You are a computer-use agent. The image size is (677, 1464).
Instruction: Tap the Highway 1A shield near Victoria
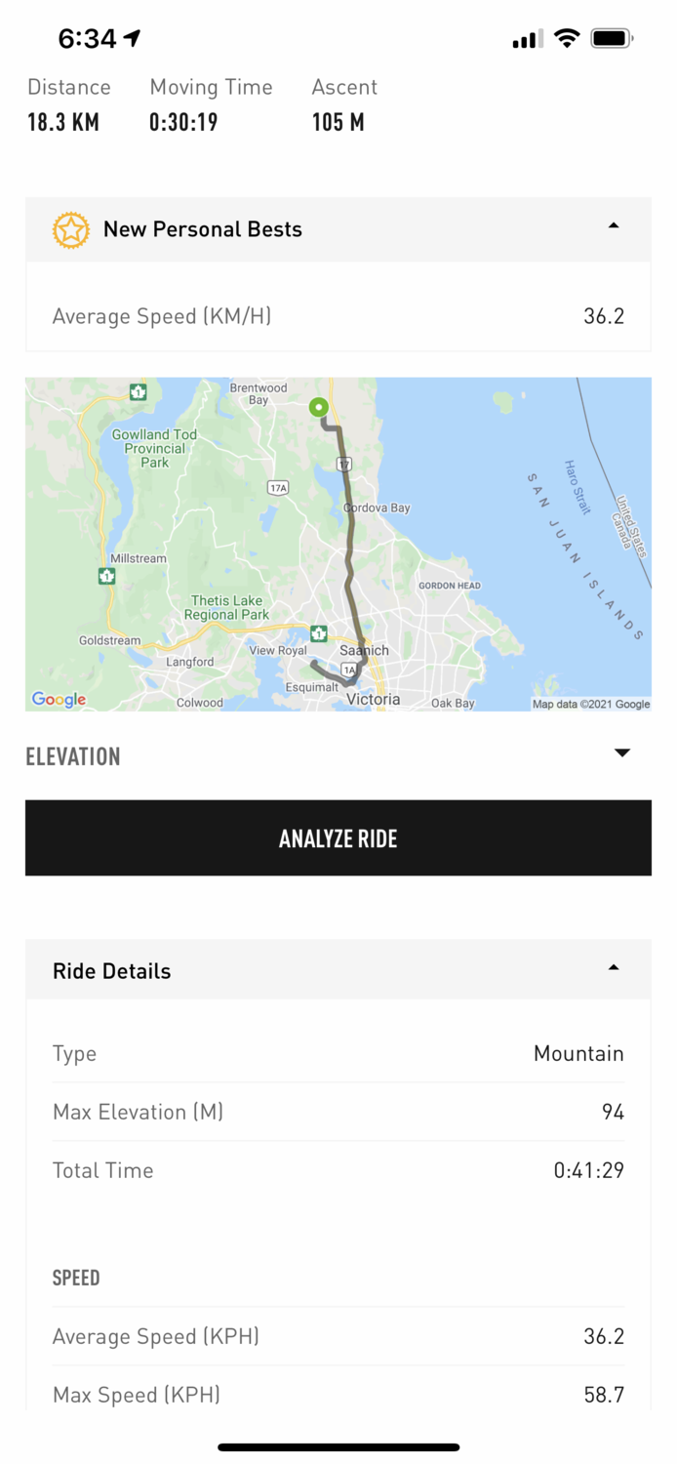coord(349,670)
